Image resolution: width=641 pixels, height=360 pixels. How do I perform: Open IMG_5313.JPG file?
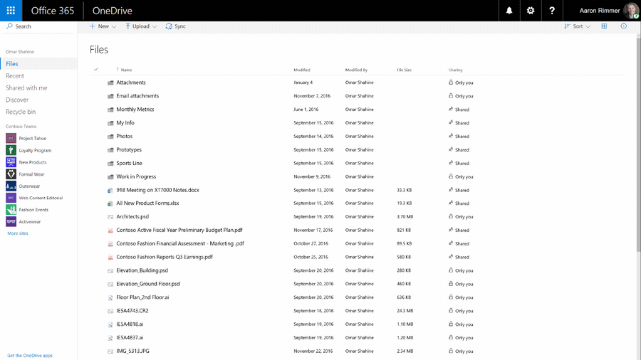pos(132,351)
